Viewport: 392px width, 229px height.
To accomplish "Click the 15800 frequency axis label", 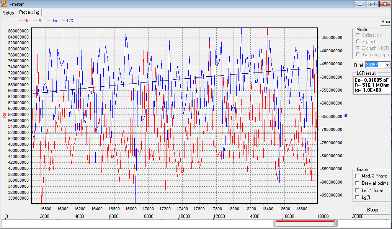I will point(46,208).
